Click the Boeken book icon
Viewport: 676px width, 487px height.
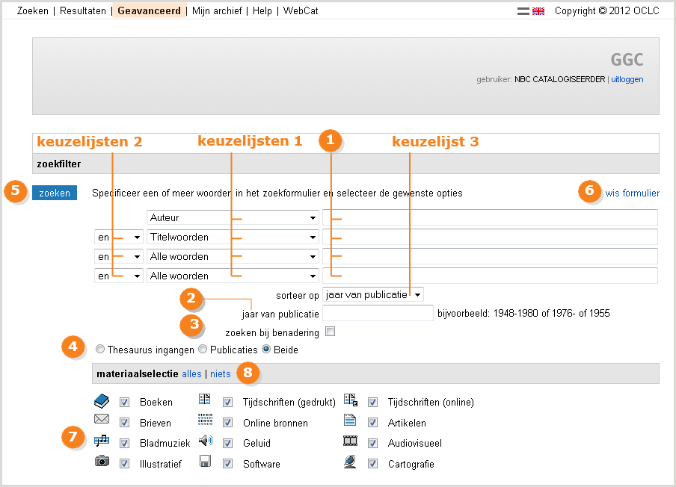[x=102, y=401]
